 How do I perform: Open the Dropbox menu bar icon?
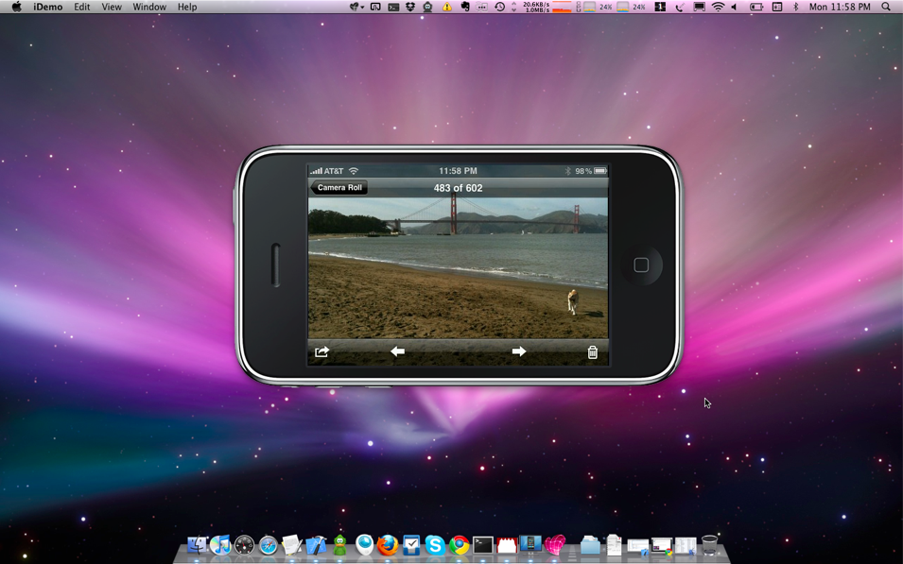410,7
